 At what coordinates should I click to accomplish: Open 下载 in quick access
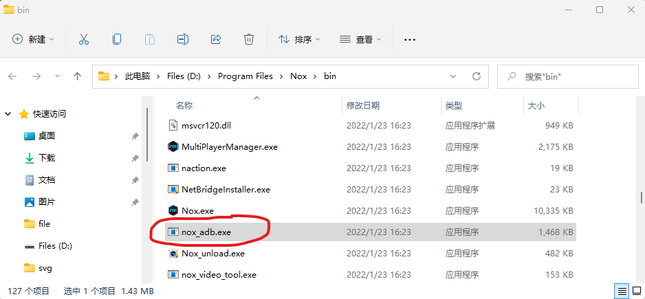click(39, 158)
